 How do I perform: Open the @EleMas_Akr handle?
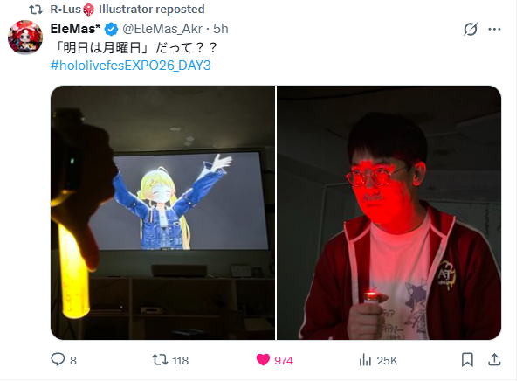162,29
